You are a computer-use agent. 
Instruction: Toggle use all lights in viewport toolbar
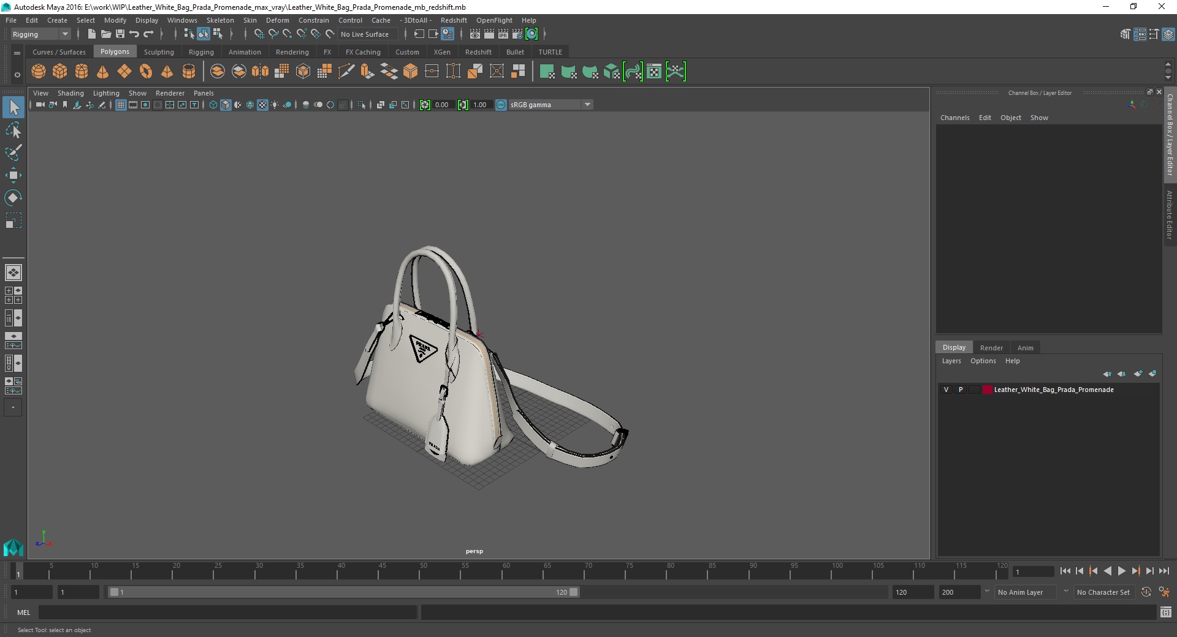point(275,105)
